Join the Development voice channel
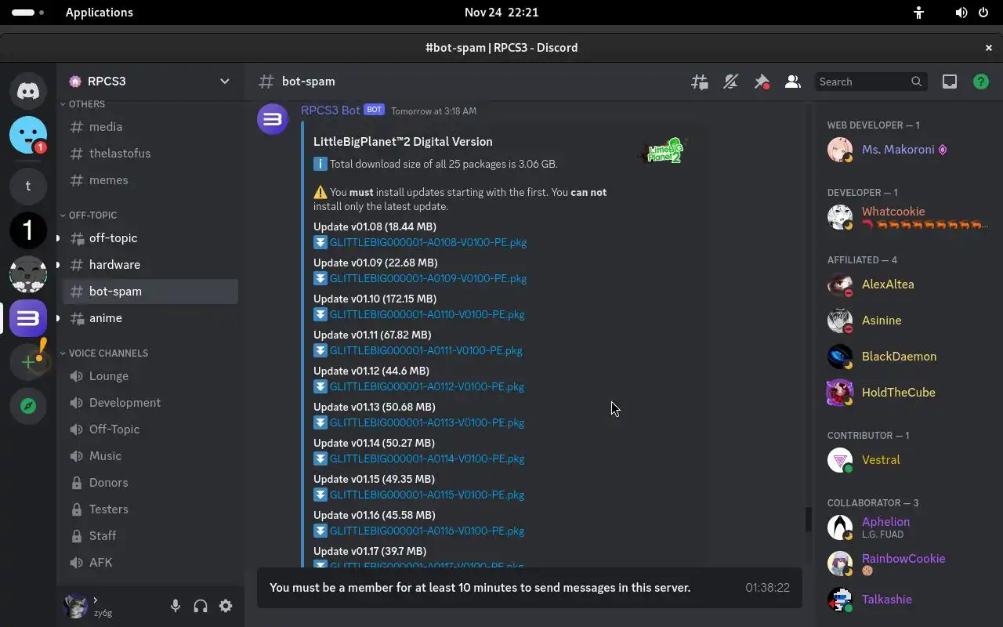The image size is (1003, 627). 150,403
